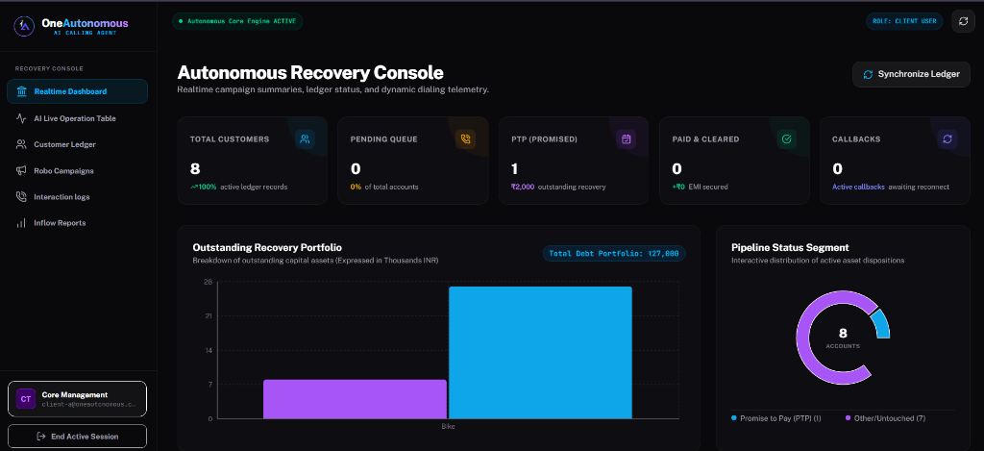This screenshot has width=984, height=451.
Task: Click Autonomous Core Engine ACTIVE status pill
Action: point(238,21)
